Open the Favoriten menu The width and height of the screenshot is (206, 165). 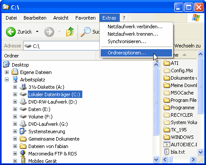[85, 18]
